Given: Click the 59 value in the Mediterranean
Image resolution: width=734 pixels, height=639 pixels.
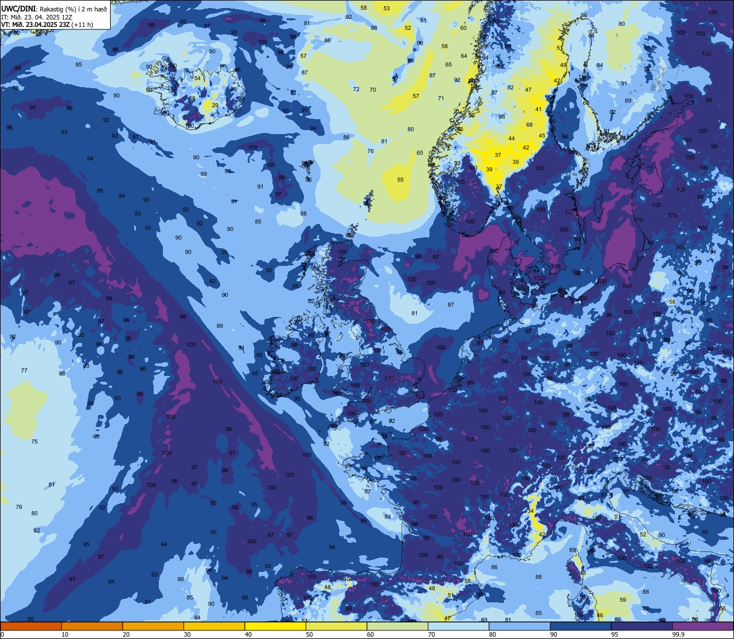Looking at the screenshot, I should (x=623, y=600).
